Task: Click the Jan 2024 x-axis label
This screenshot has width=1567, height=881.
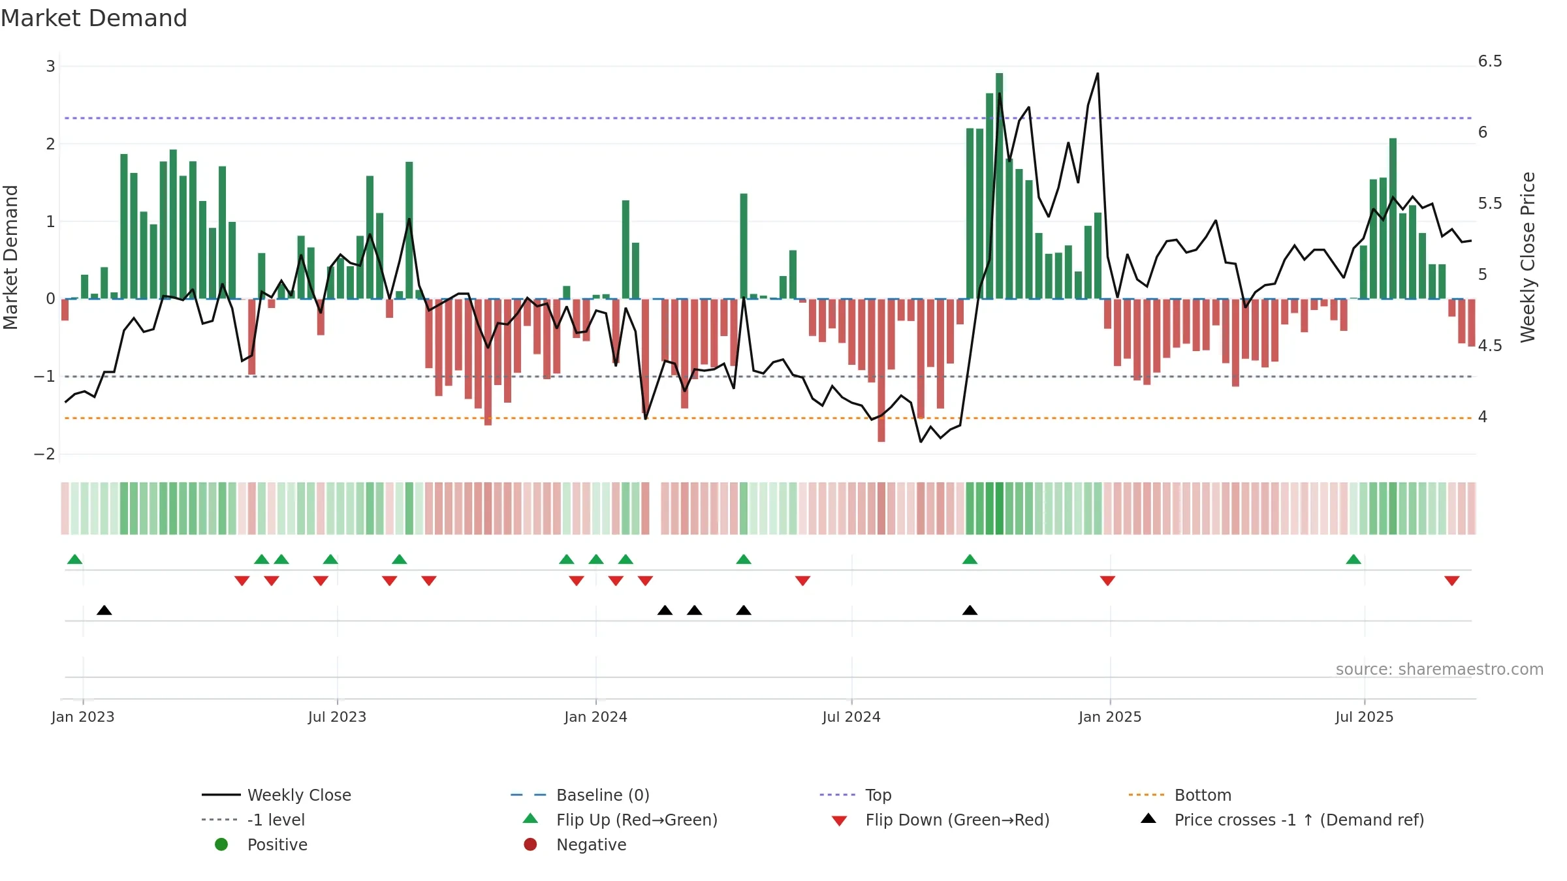Action: tap(596, 717)
